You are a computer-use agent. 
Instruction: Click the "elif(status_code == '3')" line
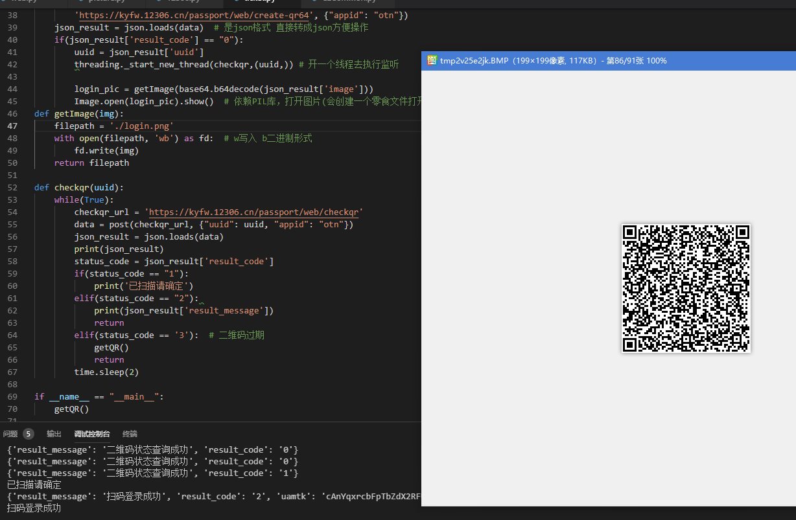(x=136, y=335)
